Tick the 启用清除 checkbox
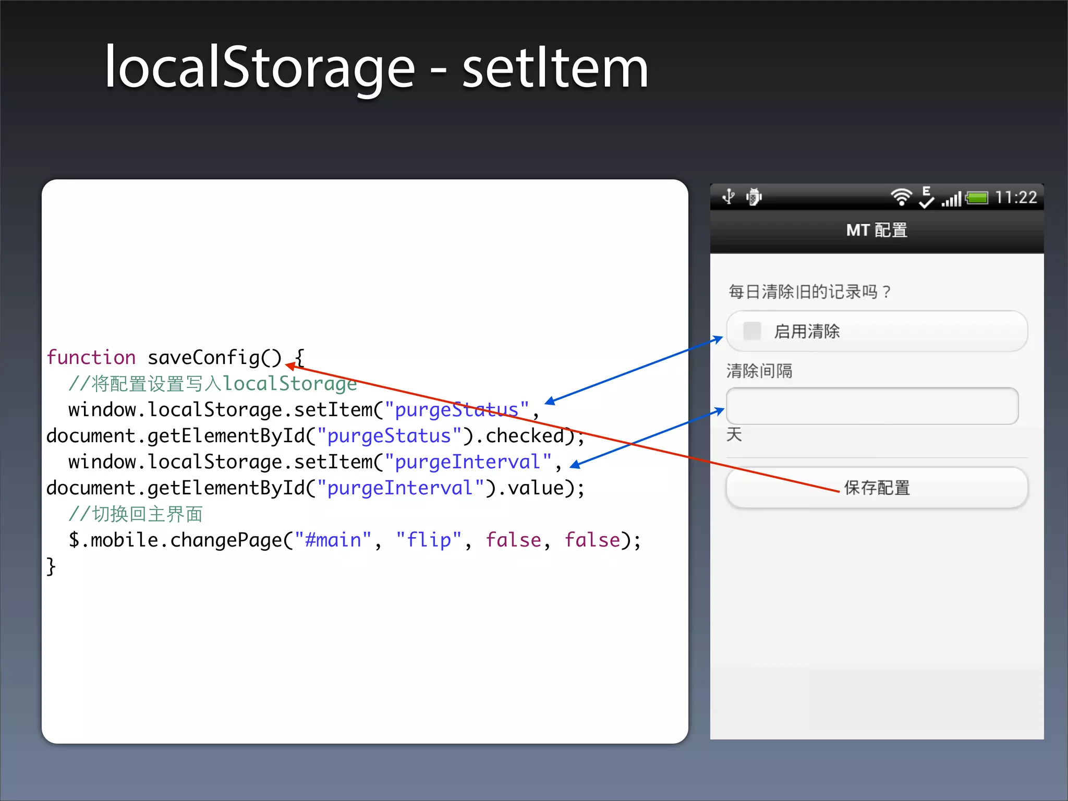This screenshot has width=1068, height=801. pos(752,331)
